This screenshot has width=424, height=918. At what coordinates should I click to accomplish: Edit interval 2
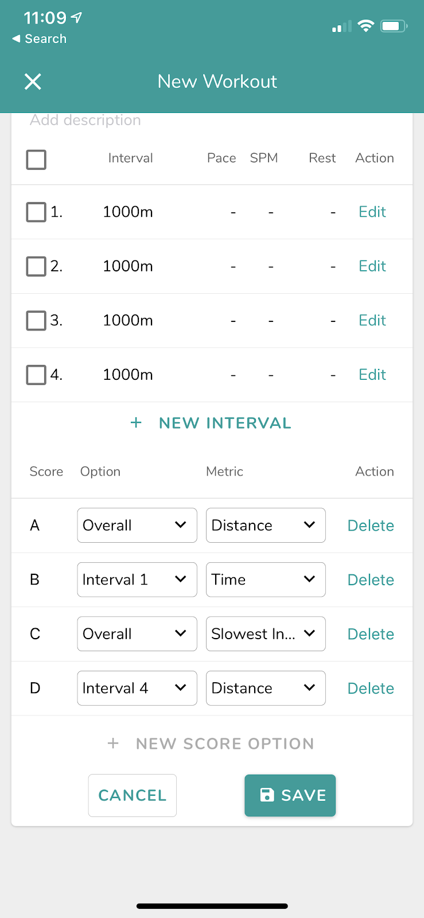[x=372, y=266]
